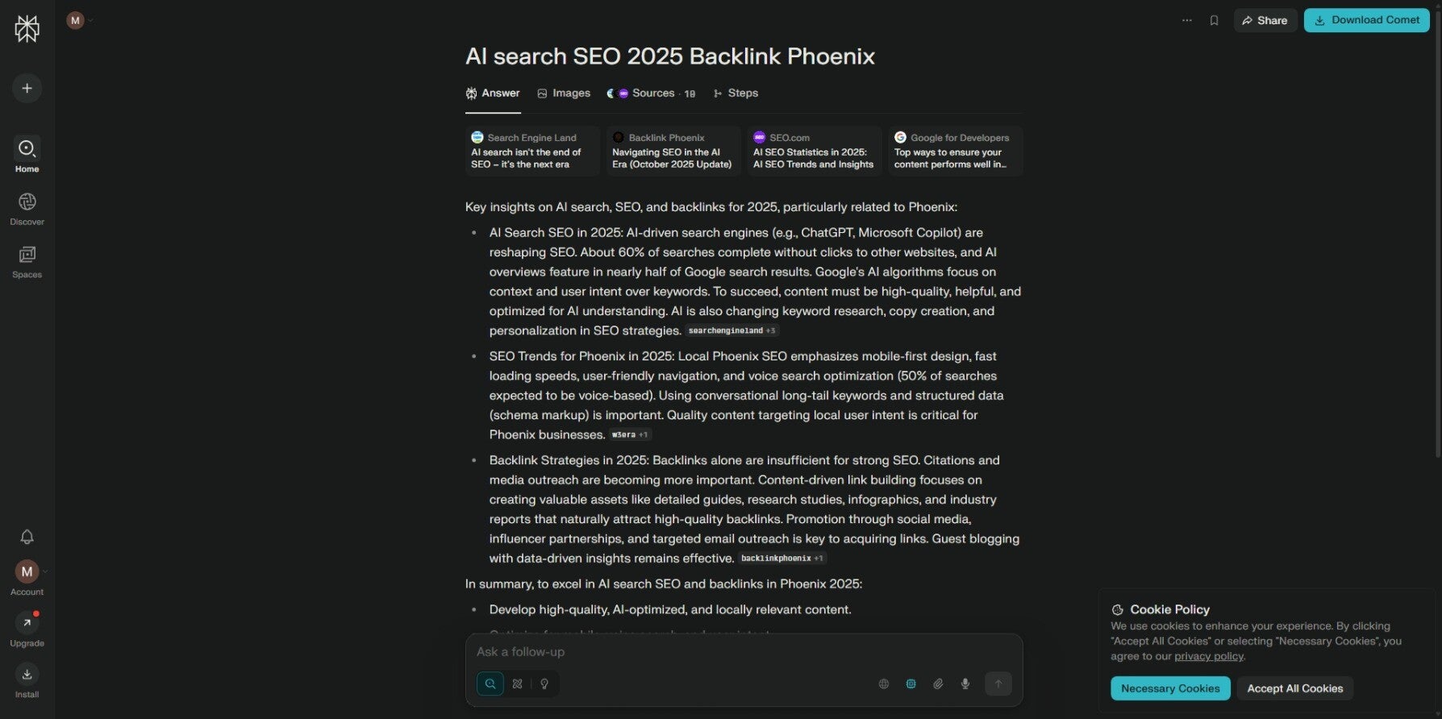Open the privacy policy link
Viewport: 1442px width, 719px height.
(1208, 656)
